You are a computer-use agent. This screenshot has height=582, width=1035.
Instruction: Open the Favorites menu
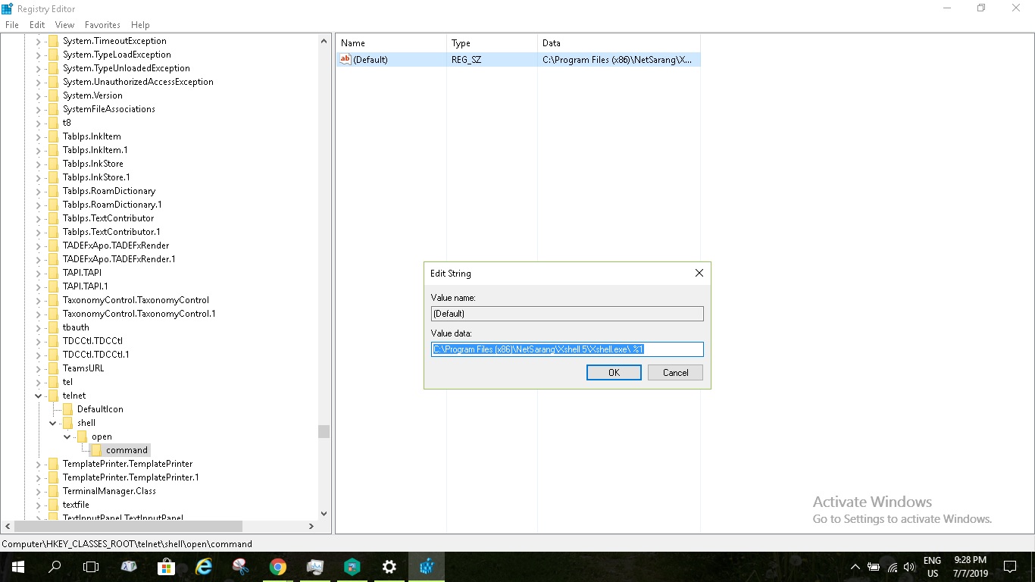coord(102,25)
